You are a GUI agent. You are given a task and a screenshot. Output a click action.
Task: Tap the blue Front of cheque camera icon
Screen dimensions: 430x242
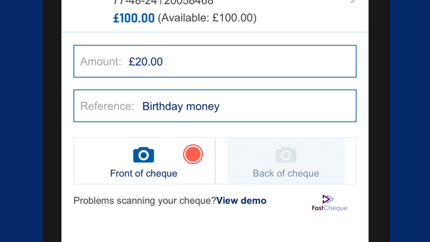(x=144, y=155)
